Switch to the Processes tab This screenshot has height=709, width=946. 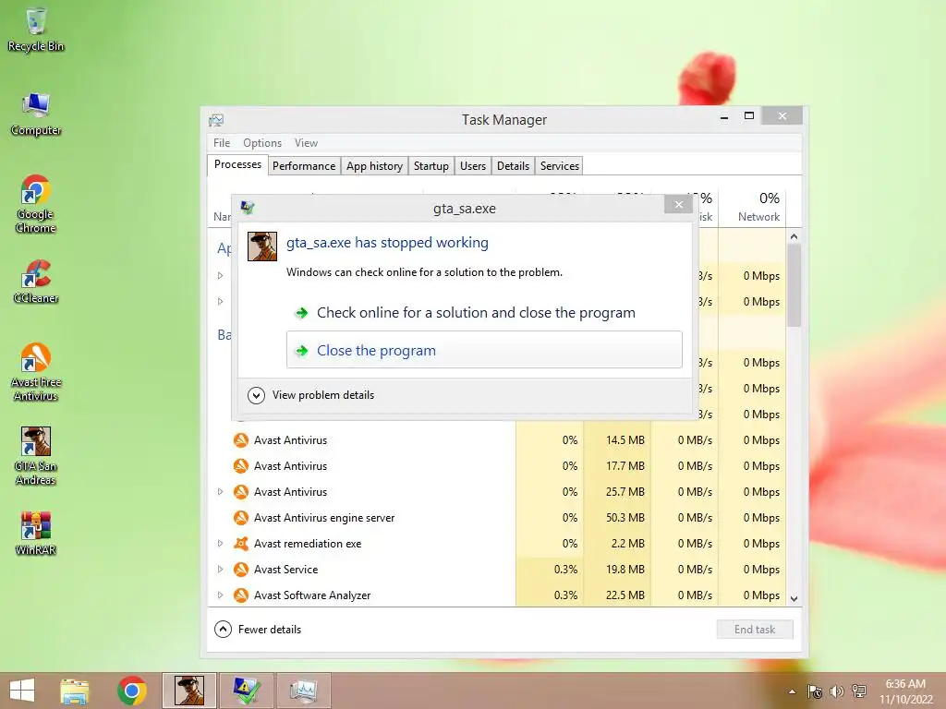[237, 164]
